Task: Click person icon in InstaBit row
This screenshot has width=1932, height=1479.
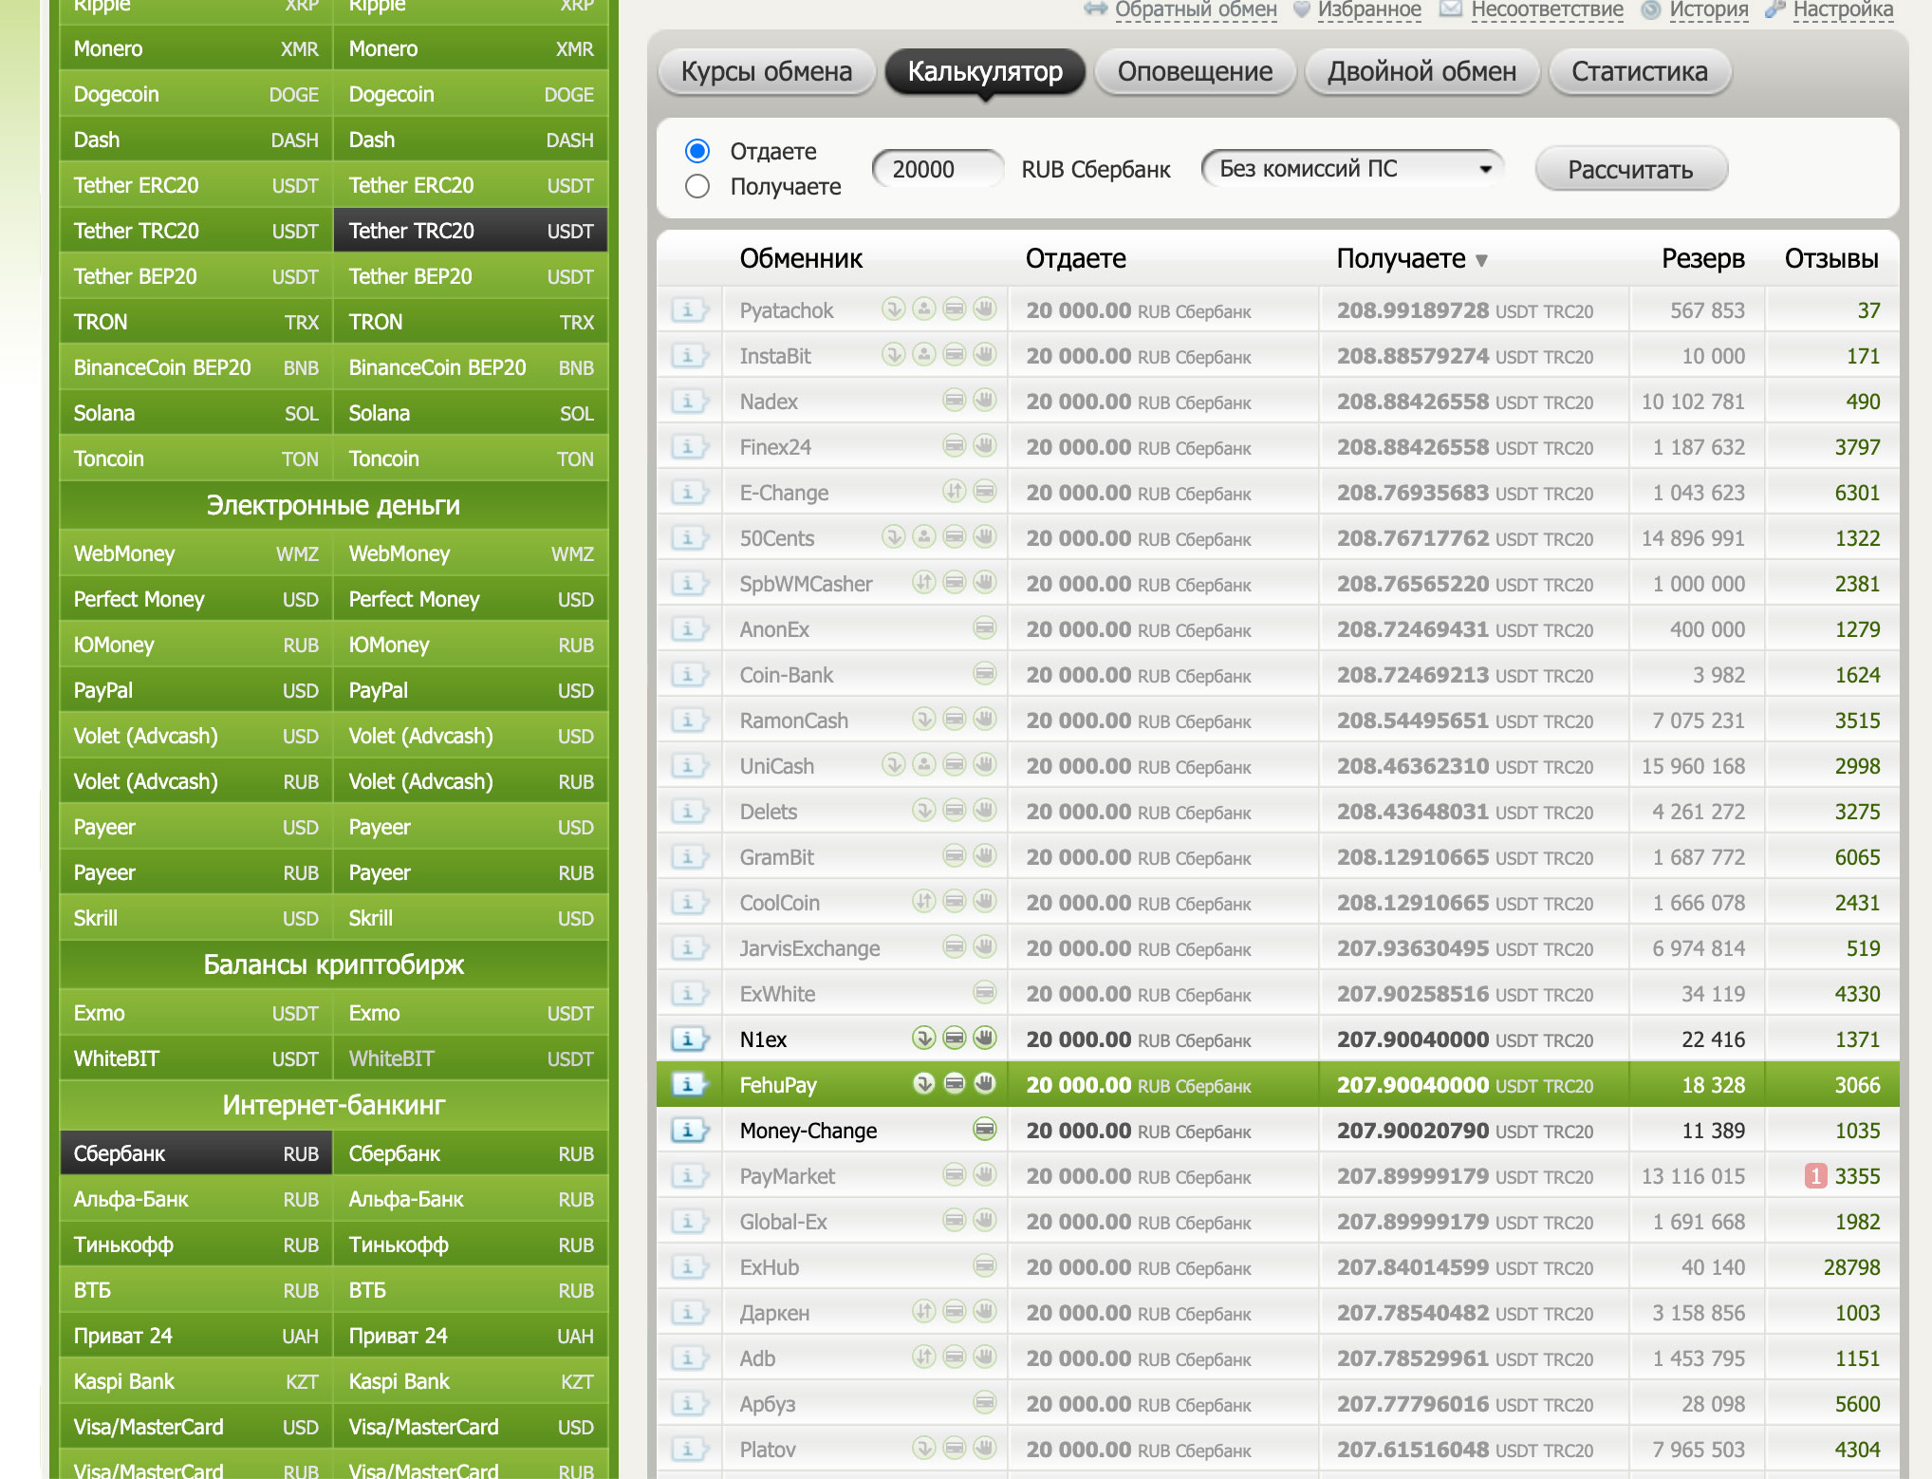Action: (x=923, y=355)
